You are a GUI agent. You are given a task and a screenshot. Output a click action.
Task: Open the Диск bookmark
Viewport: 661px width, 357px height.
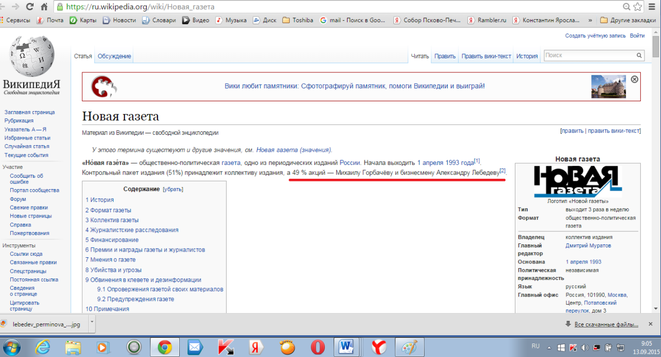click(x=264, y=20)
